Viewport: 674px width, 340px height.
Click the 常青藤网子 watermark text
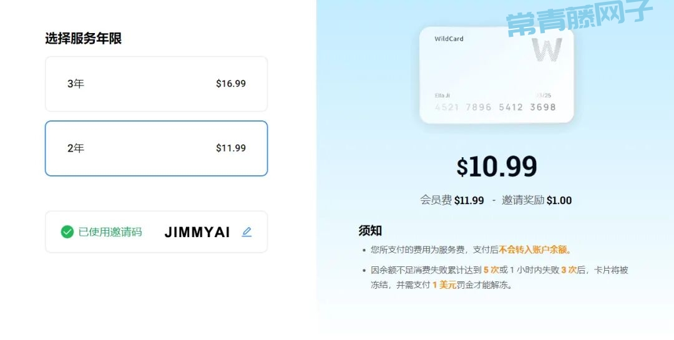point(579,17)
